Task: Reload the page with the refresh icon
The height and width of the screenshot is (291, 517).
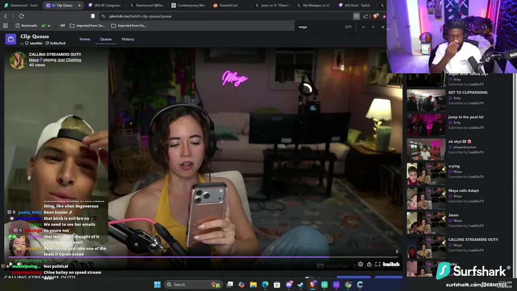Action: [x=21, y=16]
